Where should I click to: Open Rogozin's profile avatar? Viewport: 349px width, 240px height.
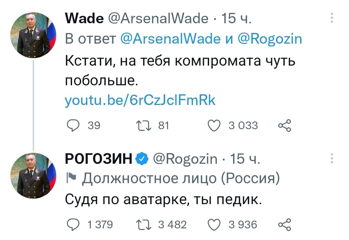pyautogui.click(x=33, y=176)
